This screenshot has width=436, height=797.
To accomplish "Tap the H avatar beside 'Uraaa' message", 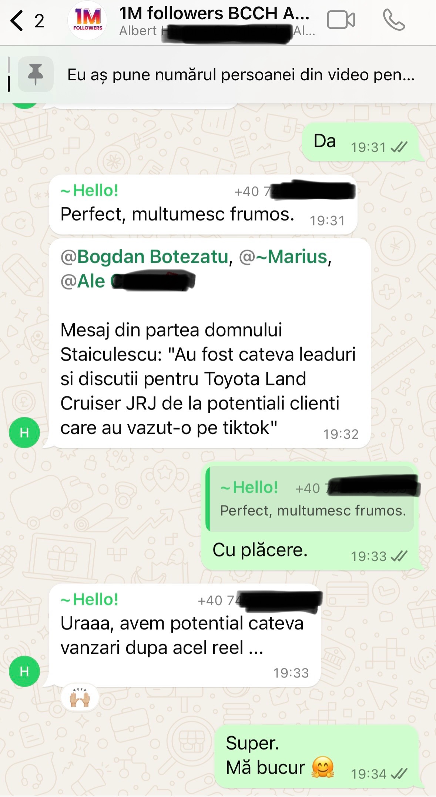I will [24, 671].
